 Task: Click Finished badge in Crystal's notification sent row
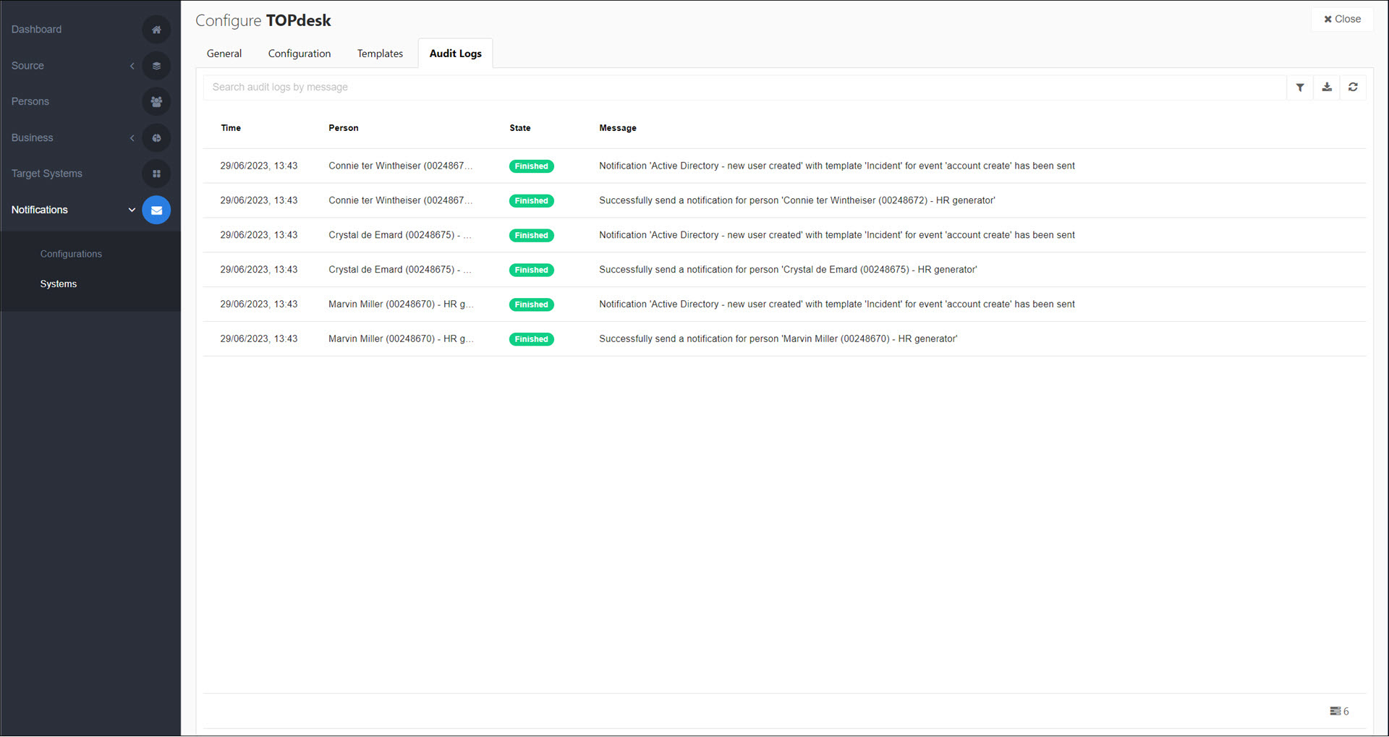(532, 236)
